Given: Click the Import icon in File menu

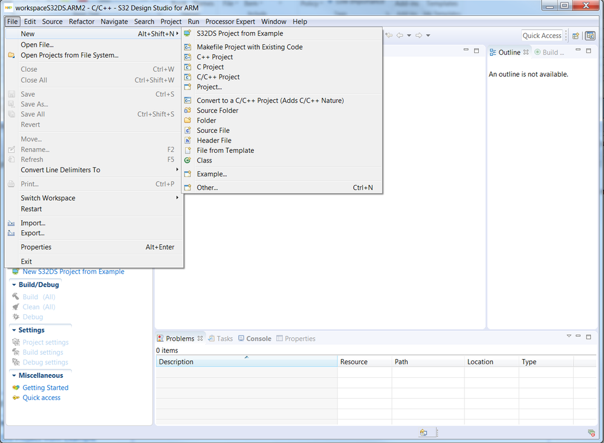Looking at the screenshot, I should pyautogui.click(x=11, y=223).
